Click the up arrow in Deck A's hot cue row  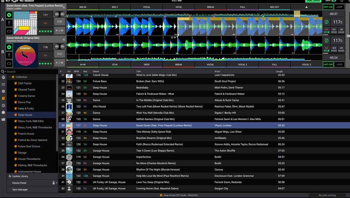point(306,7)
